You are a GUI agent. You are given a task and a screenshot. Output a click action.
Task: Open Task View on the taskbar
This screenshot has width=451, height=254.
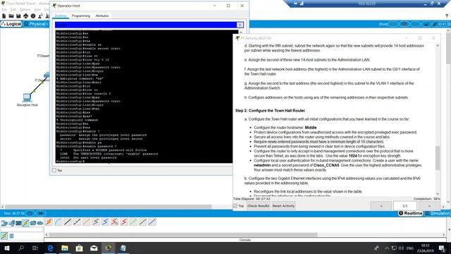(x=35, y=248)
